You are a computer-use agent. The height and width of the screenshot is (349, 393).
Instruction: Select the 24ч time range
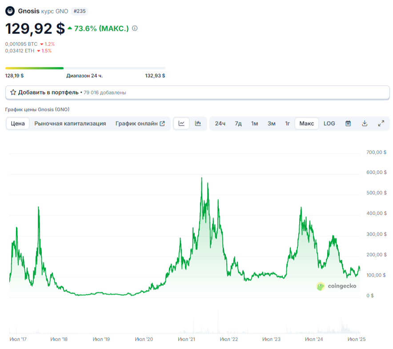[x=220, y=123]
